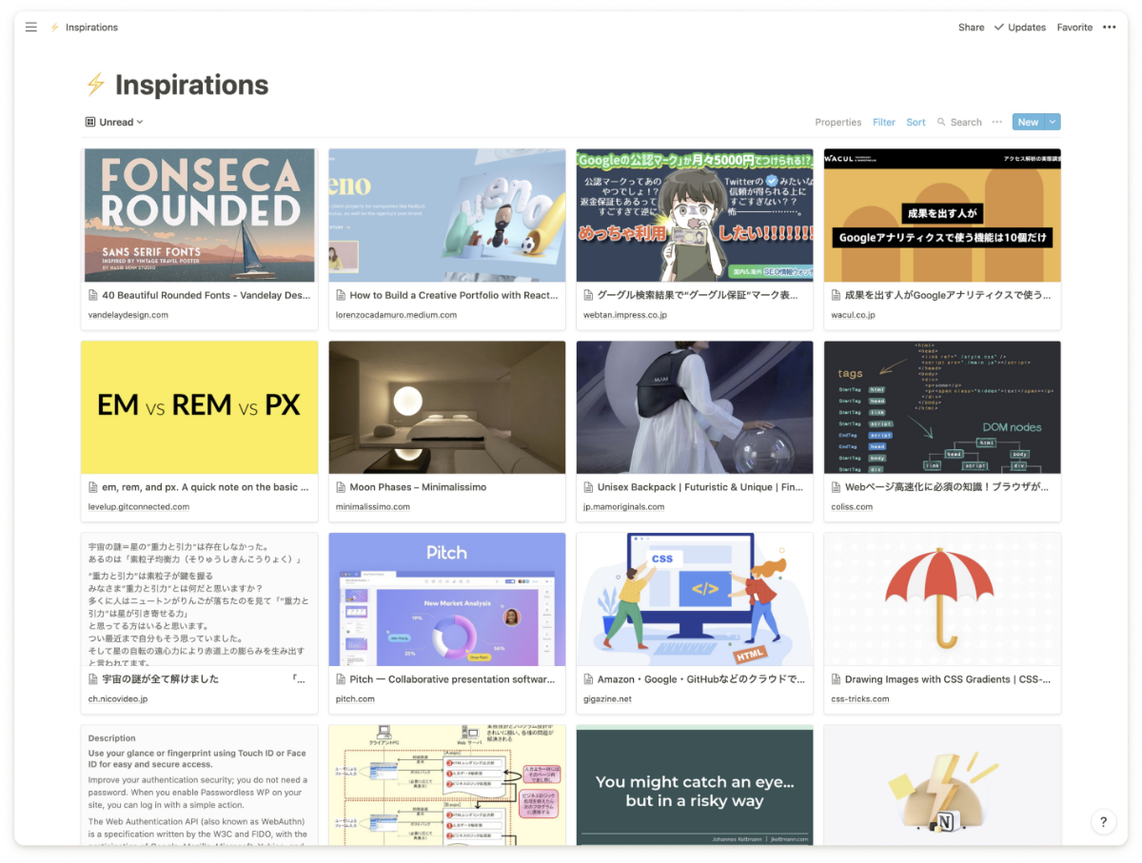Expand the Unread view dropdown
This screenshot has width=1142, height=863.
(x=140, y=122)
